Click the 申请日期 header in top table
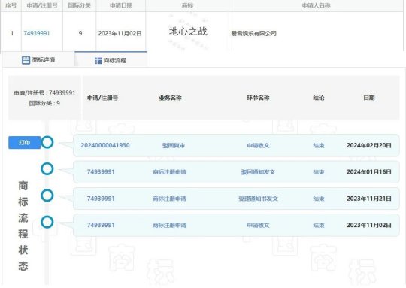406x288 pixels. [x=121, y=5]
